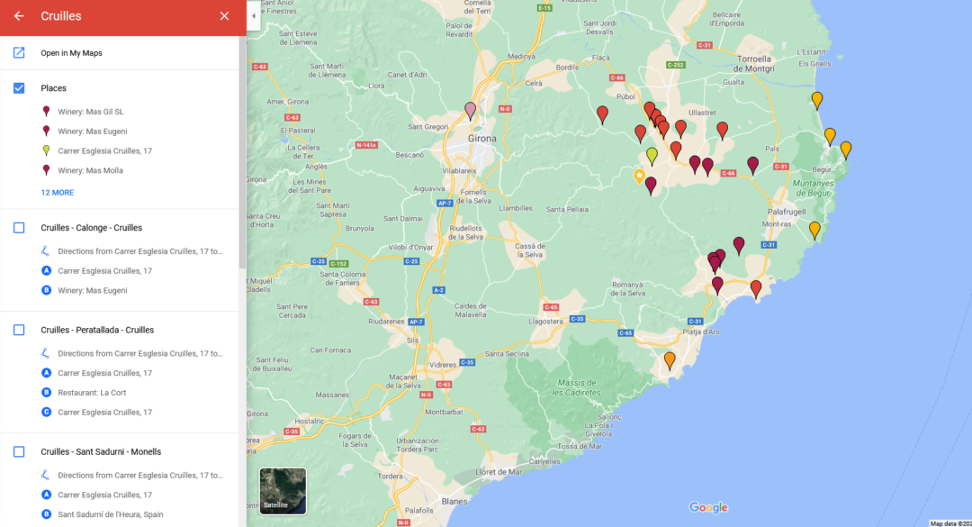The image size is (972, 527).
Task: Click the Open in My Maps share icon
Action: click(18, 53)
